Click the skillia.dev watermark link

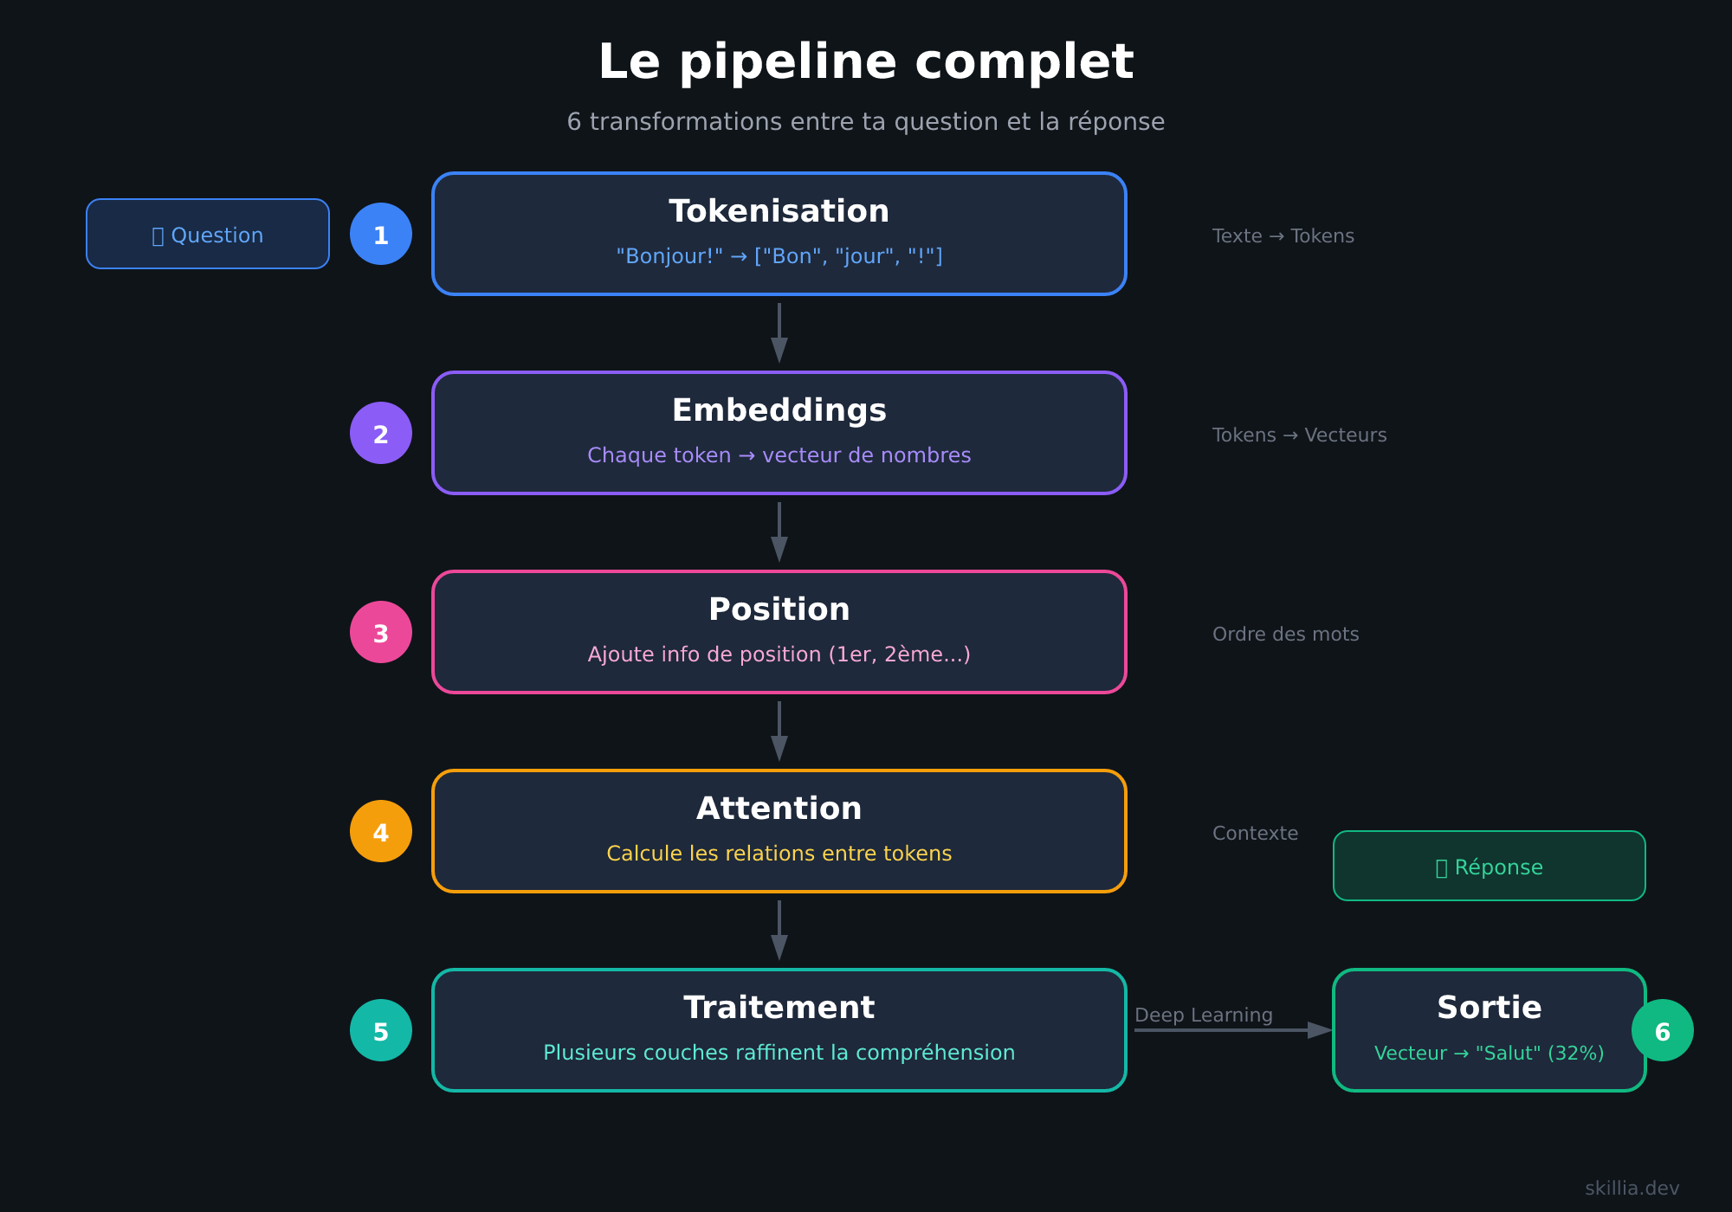[x=1632, y=1189]
